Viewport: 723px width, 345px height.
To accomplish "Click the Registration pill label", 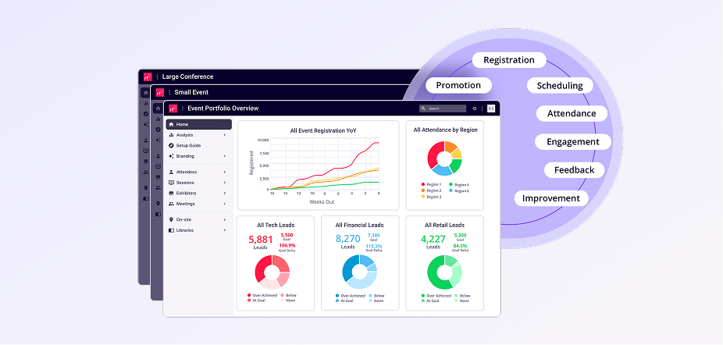I will click(x=509, y=60).
